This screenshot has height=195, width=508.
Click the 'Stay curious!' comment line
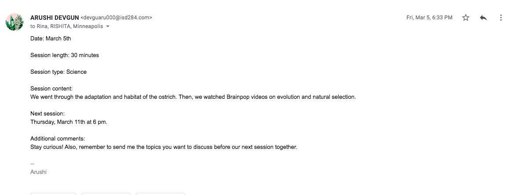tap(164, 147)
